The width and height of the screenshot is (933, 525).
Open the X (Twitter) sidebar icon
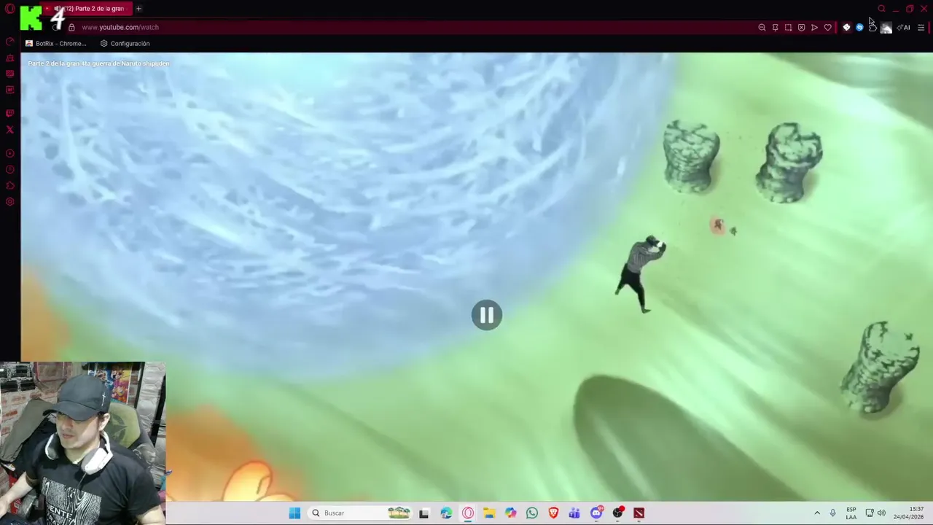coord(9,130)
